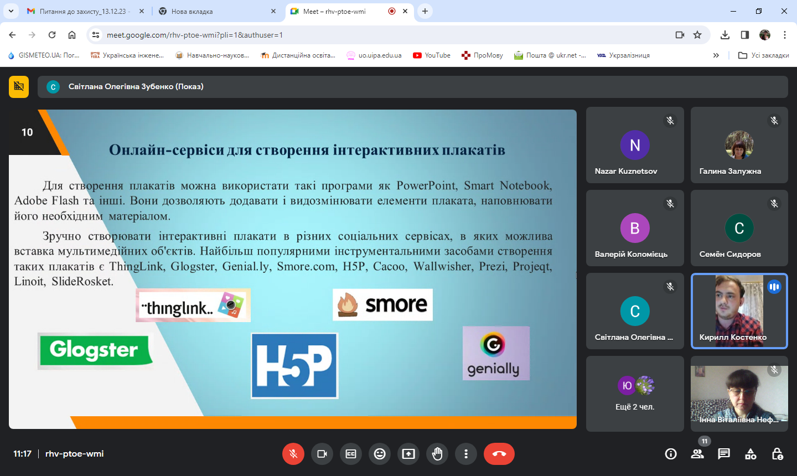Go to the browser home page
This screenshot has width=797, height=476.
tap(72, 35)
